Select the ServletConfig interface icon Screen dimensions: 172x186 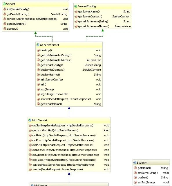point(76,6)
